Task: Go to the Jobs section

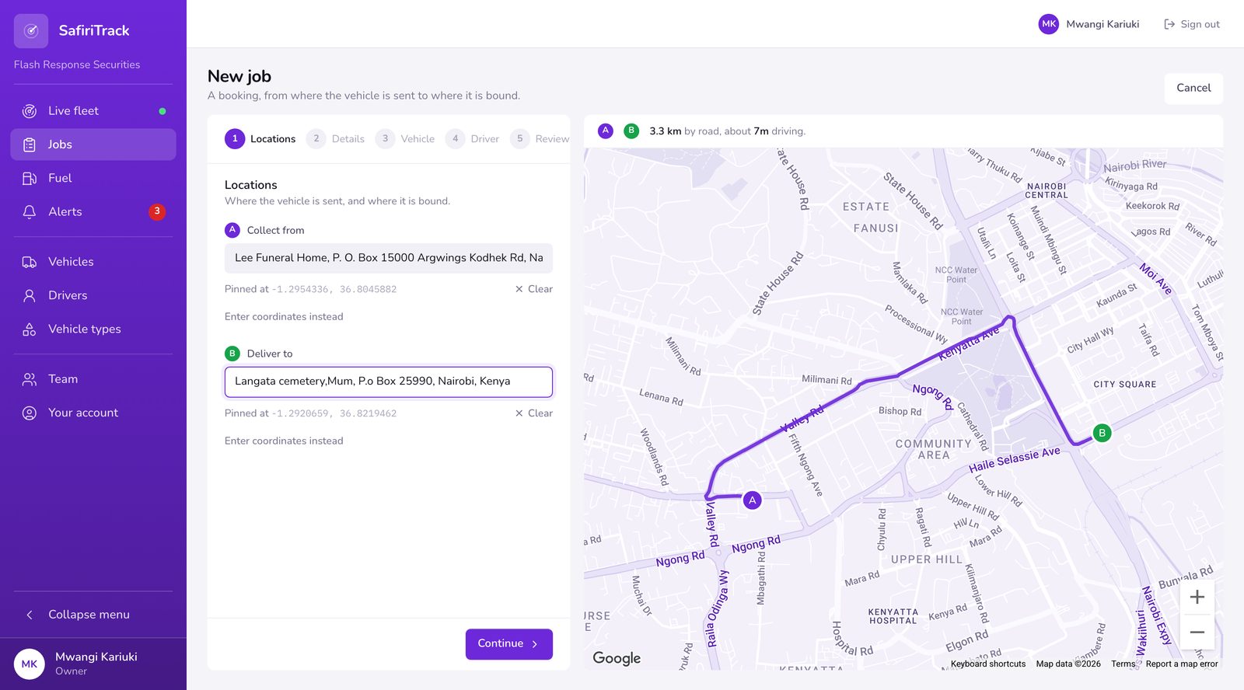Action: click(93, 145)
